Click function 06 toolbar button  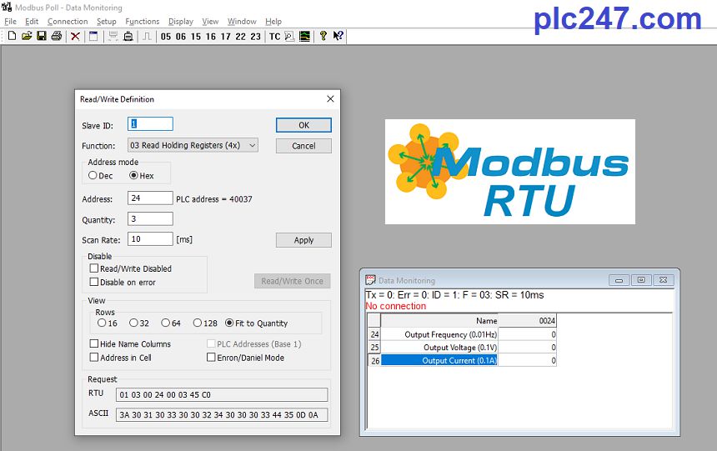[181, 37]
